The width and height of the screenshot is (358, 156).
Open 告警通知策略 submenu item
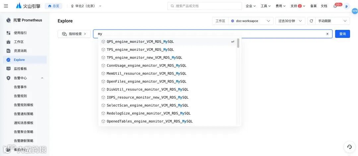pos(24,114)
